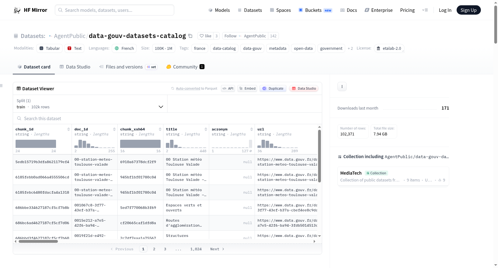Expand the Split train dropdown
The height and width of the screenshot is (268, 498).
[x=90, y=104]
